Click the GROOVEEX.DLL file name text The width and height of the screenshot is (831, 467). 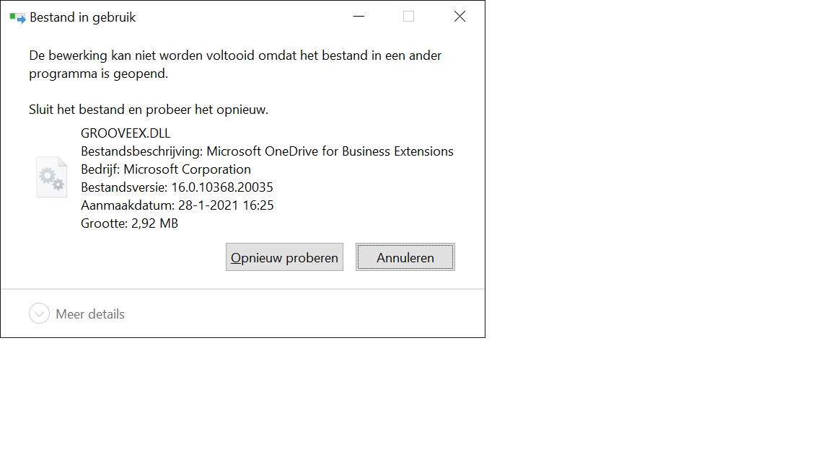point(126,133)
